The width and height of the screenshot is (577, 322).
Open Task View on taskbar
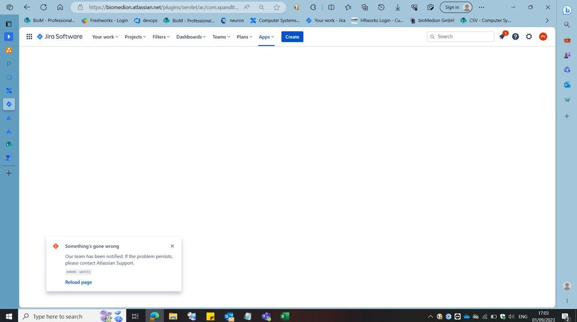pos(135,316)
